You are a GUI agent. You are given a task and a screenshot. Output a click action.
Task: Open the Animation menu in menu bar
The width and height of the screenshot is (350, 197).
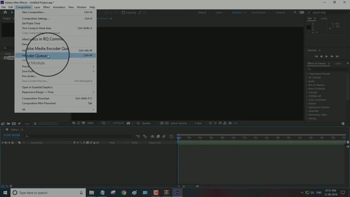(59, 7)
